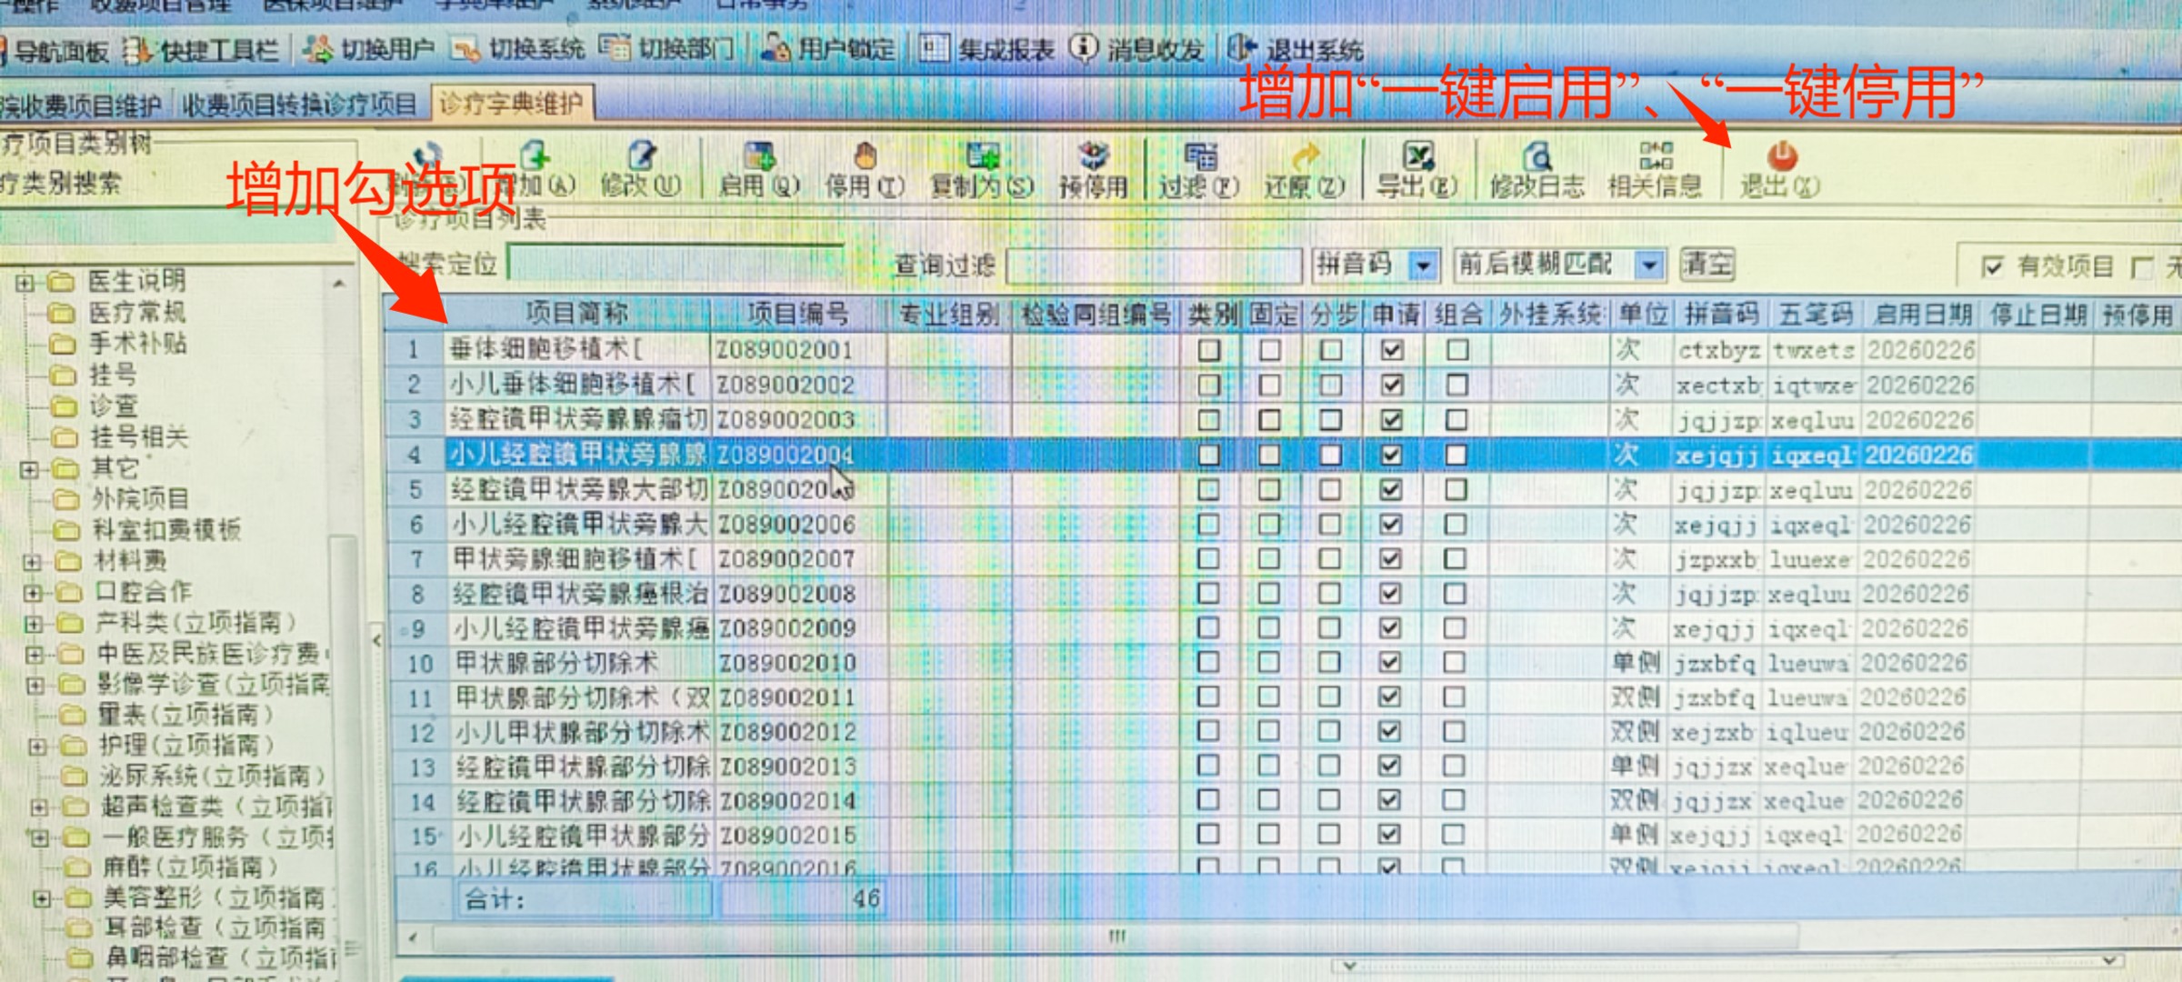Screen dimensions: 2182x982
Task: Click the 导出 Excel export icon
Action: (x=1417, y=156)
